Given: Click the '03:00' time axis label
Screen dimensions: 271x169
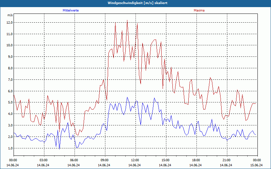Looking at the screenshot, I should tap(44, 160).
